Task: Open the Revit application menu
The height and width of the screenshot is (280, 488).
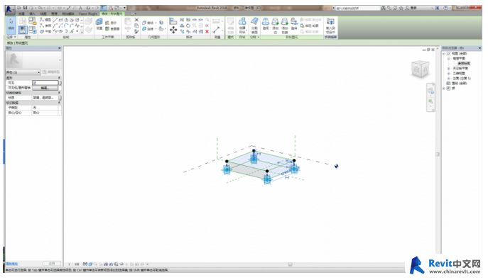Action: point(9,9)
